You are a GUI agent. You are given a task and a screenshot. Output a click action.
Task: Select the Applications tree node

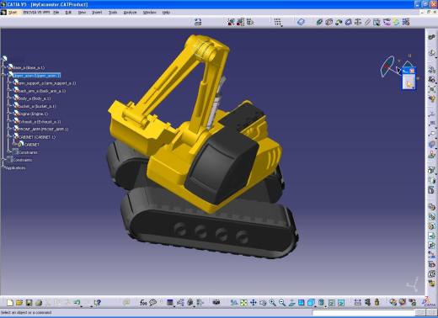pyautogui.click(x=15, y=168)
